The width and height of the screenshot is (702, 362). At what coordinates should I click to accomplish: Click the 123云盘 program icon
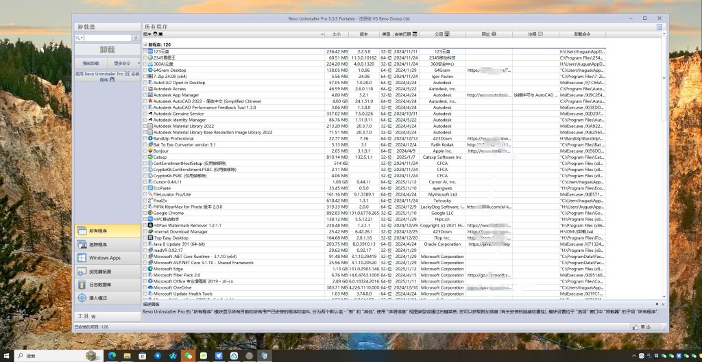coord(150,51)
